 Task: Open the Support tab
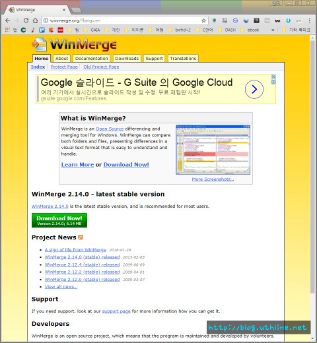154,59
